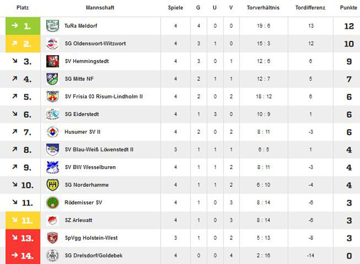
Task: Select the SG Norderhamme yellow badge
Action: coord(53,185)
